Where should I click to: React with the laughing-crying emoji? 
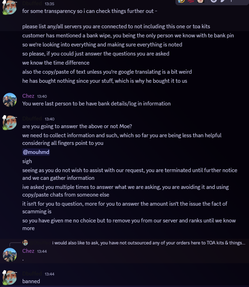pyautogui.click(x=181, y=1)
